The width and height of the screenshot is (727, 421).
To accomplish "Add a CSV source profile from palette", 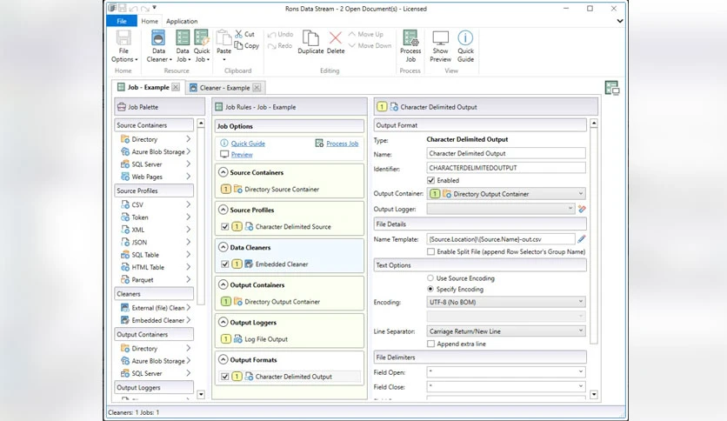I will click(155, 204).
